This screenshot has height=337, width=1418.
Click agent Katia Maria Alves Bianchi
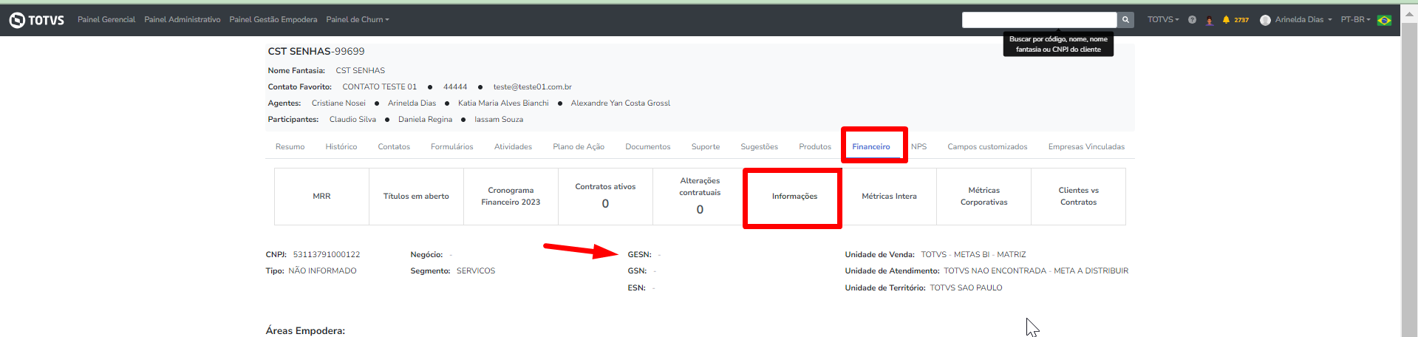coord(503,103)
